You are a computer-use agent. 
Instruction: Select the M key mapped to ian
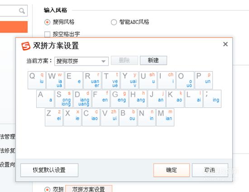(x=165, y=117)
